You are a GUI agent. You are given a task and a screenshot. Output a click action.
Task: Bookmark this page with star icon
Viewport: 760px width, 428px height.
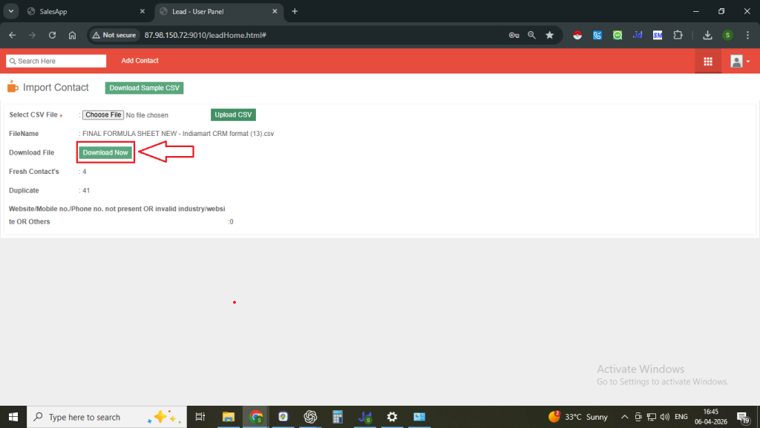[x=549, y=35]
